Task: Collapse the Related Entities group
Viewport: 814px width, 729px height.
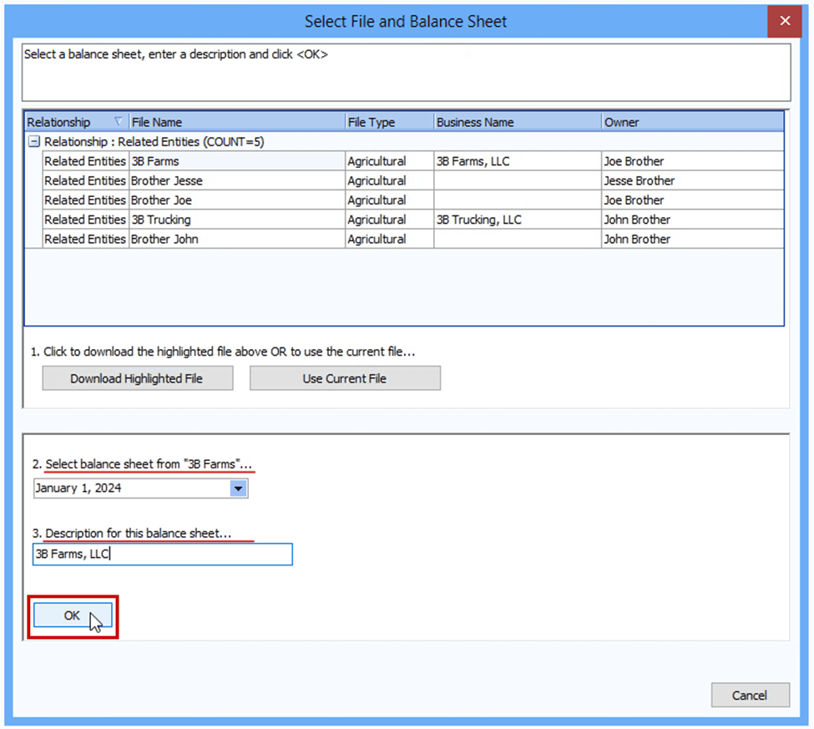Action: point(34,142)
